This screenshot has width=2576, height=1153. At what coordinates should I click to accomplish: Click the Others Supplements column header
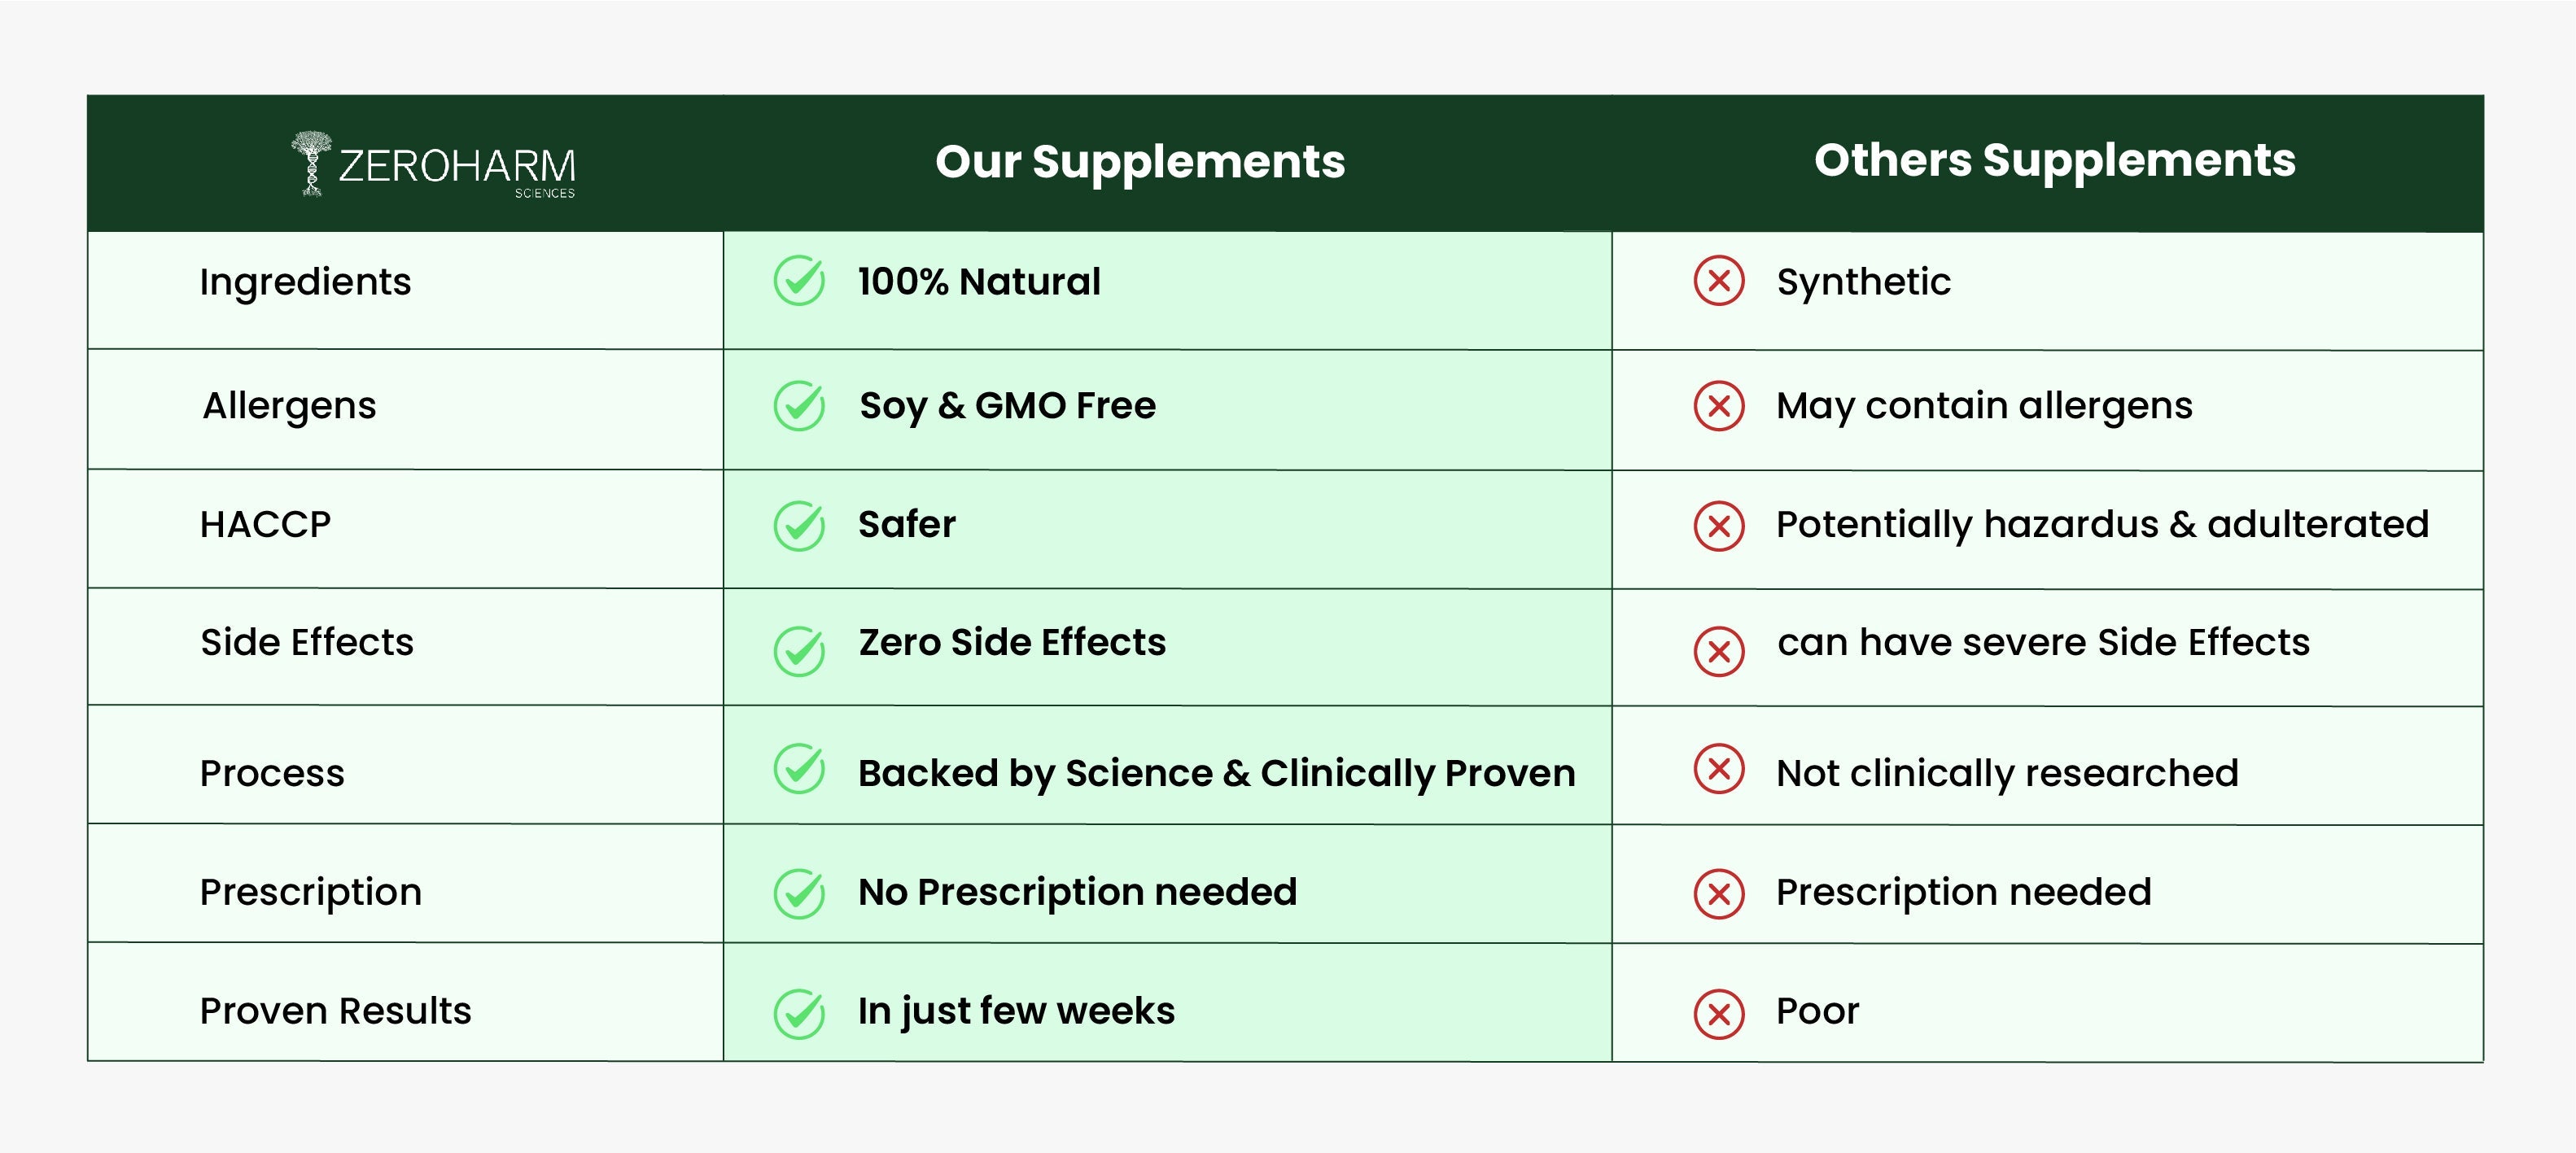coord(2054,160)
